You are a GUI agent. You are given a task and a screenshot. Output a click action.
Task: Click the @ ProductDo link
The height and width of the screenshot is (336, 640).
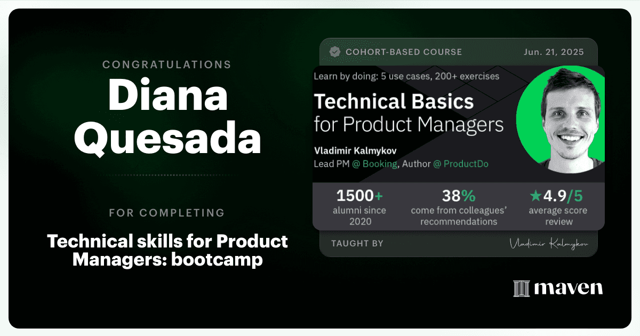460,164
